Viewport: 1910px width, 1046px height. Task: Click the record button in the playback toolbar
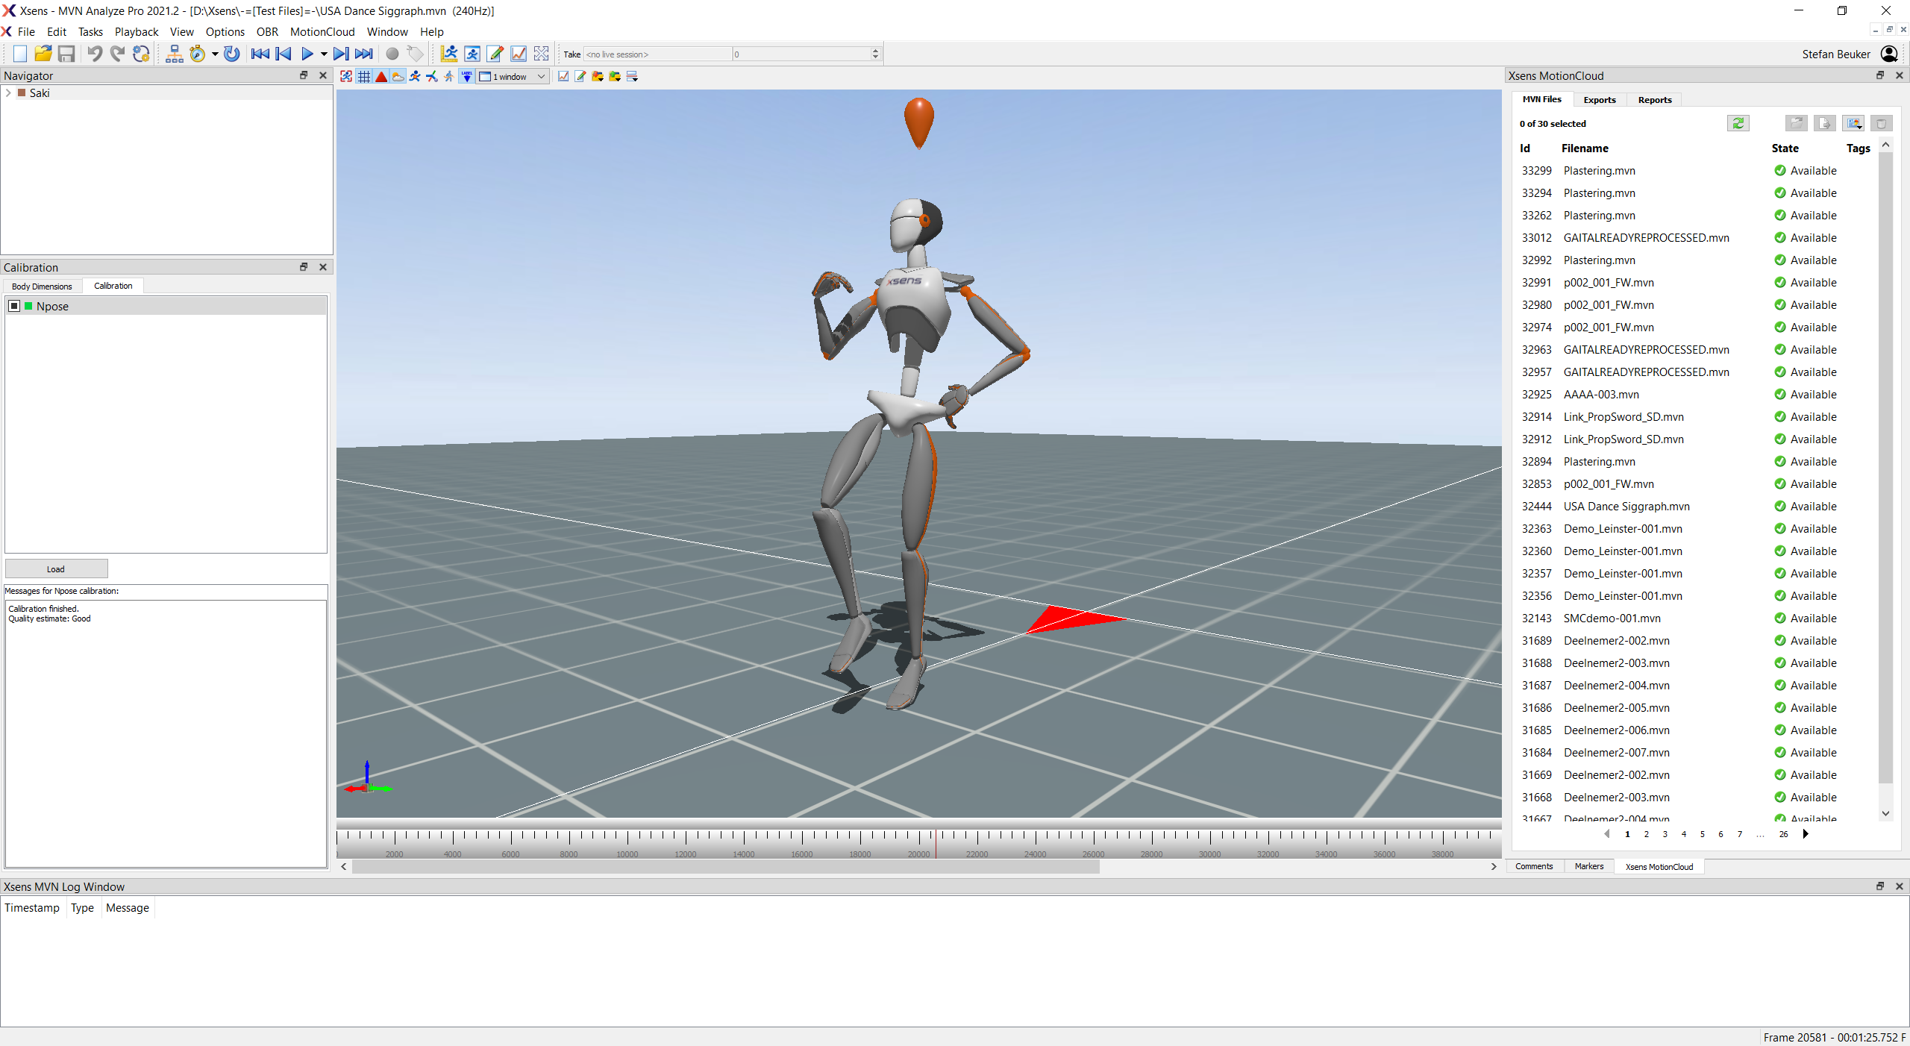(x=392, y=54)
